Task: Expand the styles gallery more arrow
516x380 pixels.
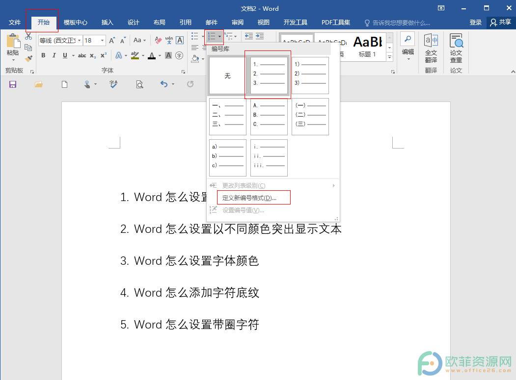Action: click(x=390, y=57)
